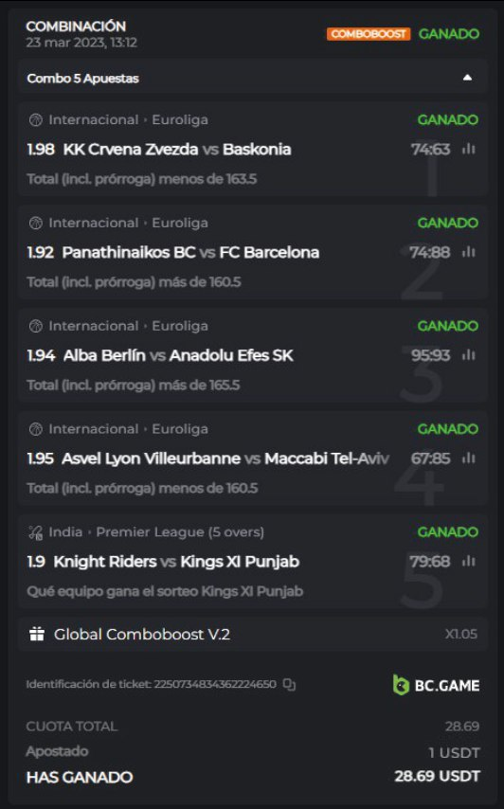Click the 74:63 score of first bet
This screenshot has width=504, height=809.
[x=430, y=149]
